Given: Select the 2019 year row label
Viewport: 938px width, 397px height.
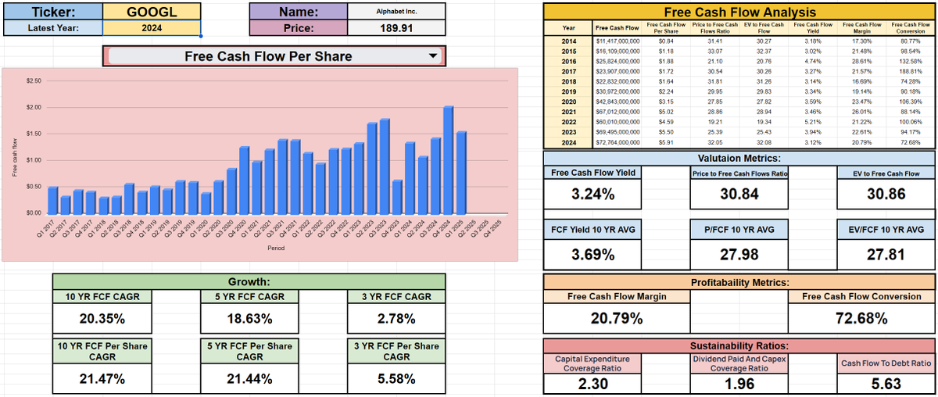Looking at the screenshot, I should [567, 91].
